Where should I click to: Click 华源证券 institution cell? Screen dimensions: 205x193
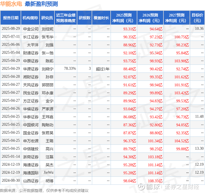point(31,69)
